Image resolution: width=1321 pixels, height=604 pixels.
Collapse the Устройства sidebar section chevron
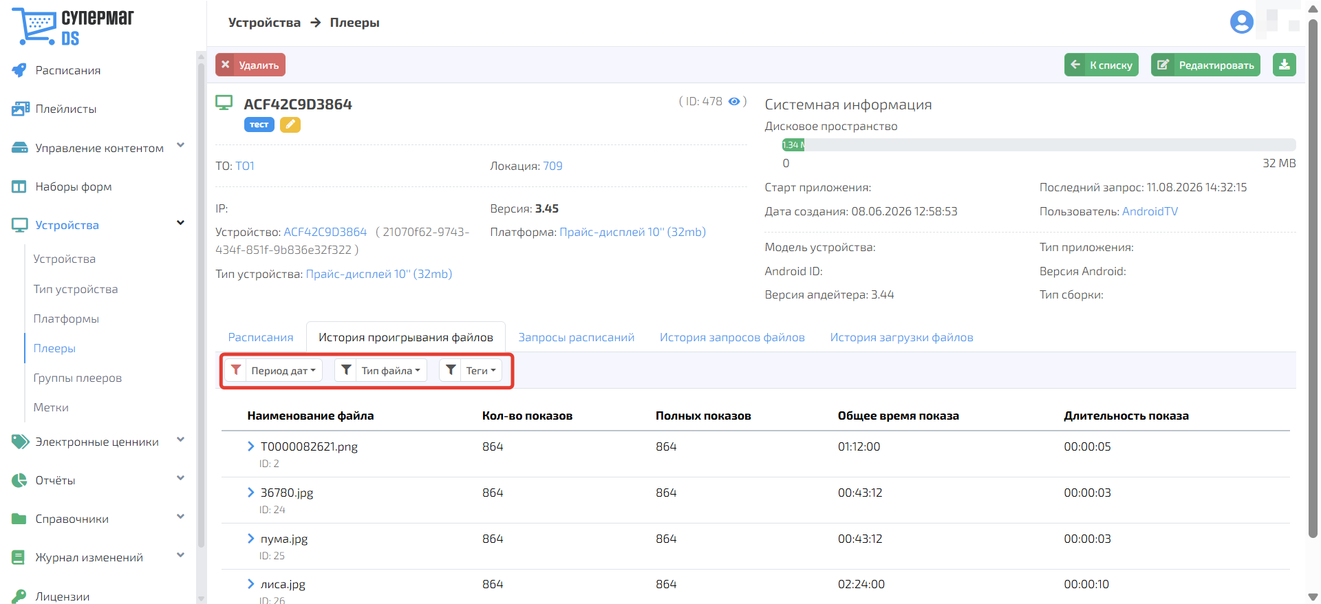coord(181,223)
